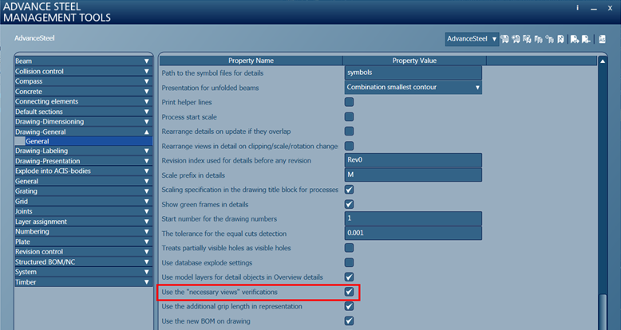This screenshot has height=330, width=621.
Task: Click the Rev0 revision index field
Action: click(413, 160)
